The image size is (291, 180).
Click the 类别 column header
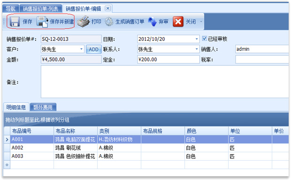(119, 131)
